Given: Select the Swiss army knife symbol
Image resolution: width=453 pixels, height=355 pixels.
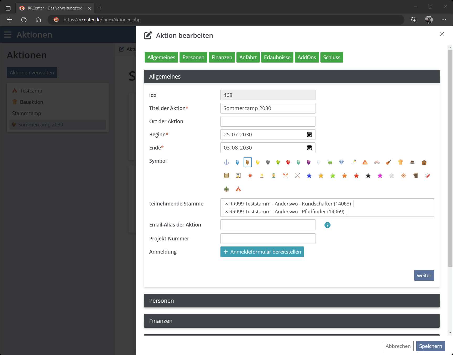Looking at the screenshot, I should click(427, 176).
